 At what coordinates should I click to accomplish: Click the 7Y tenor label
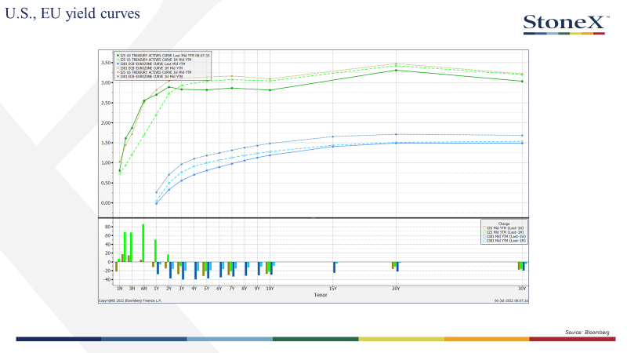point(231,289)
